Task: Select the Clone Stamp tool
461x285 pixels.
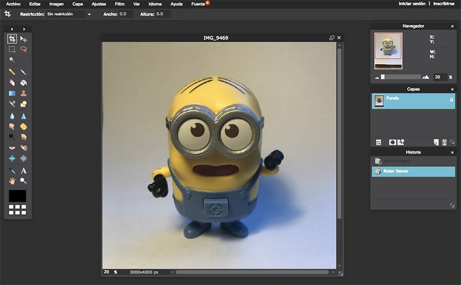Action: (x=24, y=93)
